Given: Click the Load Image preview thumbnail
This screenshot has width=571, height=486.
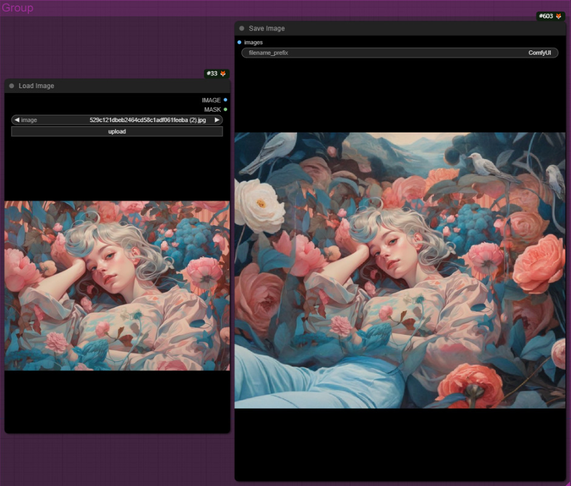Looking at the screenshot, I should click(117, 286).
